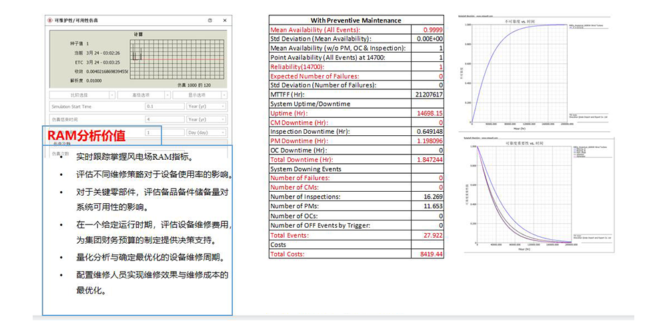Click the 'Number of CMs:' label
Screen dimensions: 667x333
tap(294, 187)
